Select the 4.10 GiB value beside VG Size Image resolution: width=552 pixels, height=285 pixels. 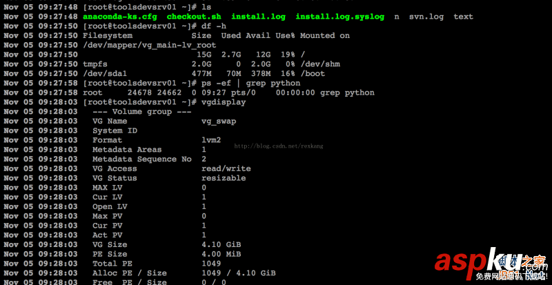point(221,245)
